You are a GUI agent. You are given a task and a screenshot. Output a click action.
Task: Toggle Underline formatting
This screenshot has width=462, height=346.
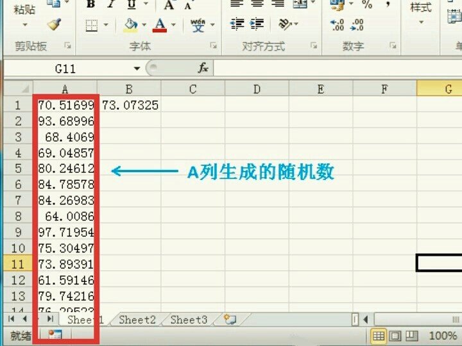coord(132,4)
